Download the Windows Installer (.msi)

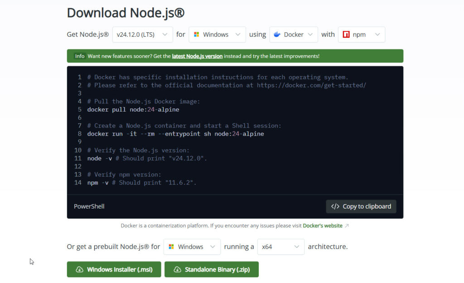click(x=114, y=269)
